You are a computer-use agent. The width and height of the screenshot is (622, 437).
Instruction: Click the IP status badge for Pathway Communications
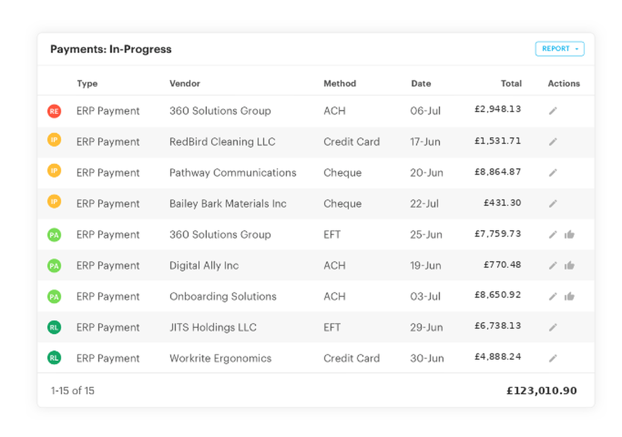(54, 171)
